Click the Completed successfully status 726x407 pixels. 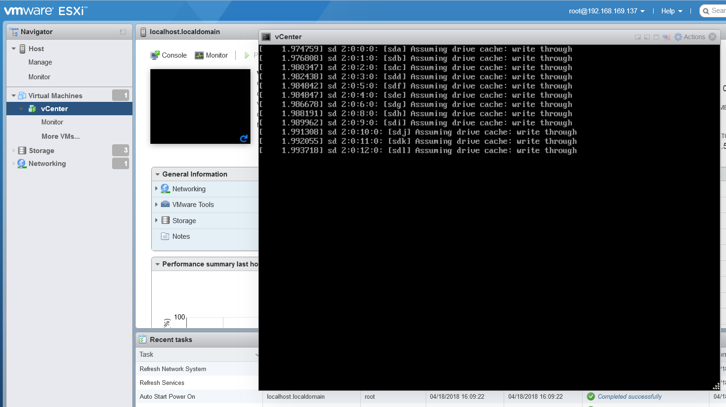[630, 396]
